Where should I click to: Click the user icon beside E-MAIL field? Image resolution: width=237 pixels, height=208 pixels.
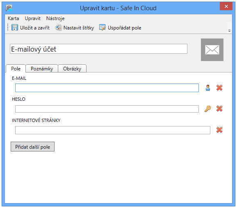[208, 88]
